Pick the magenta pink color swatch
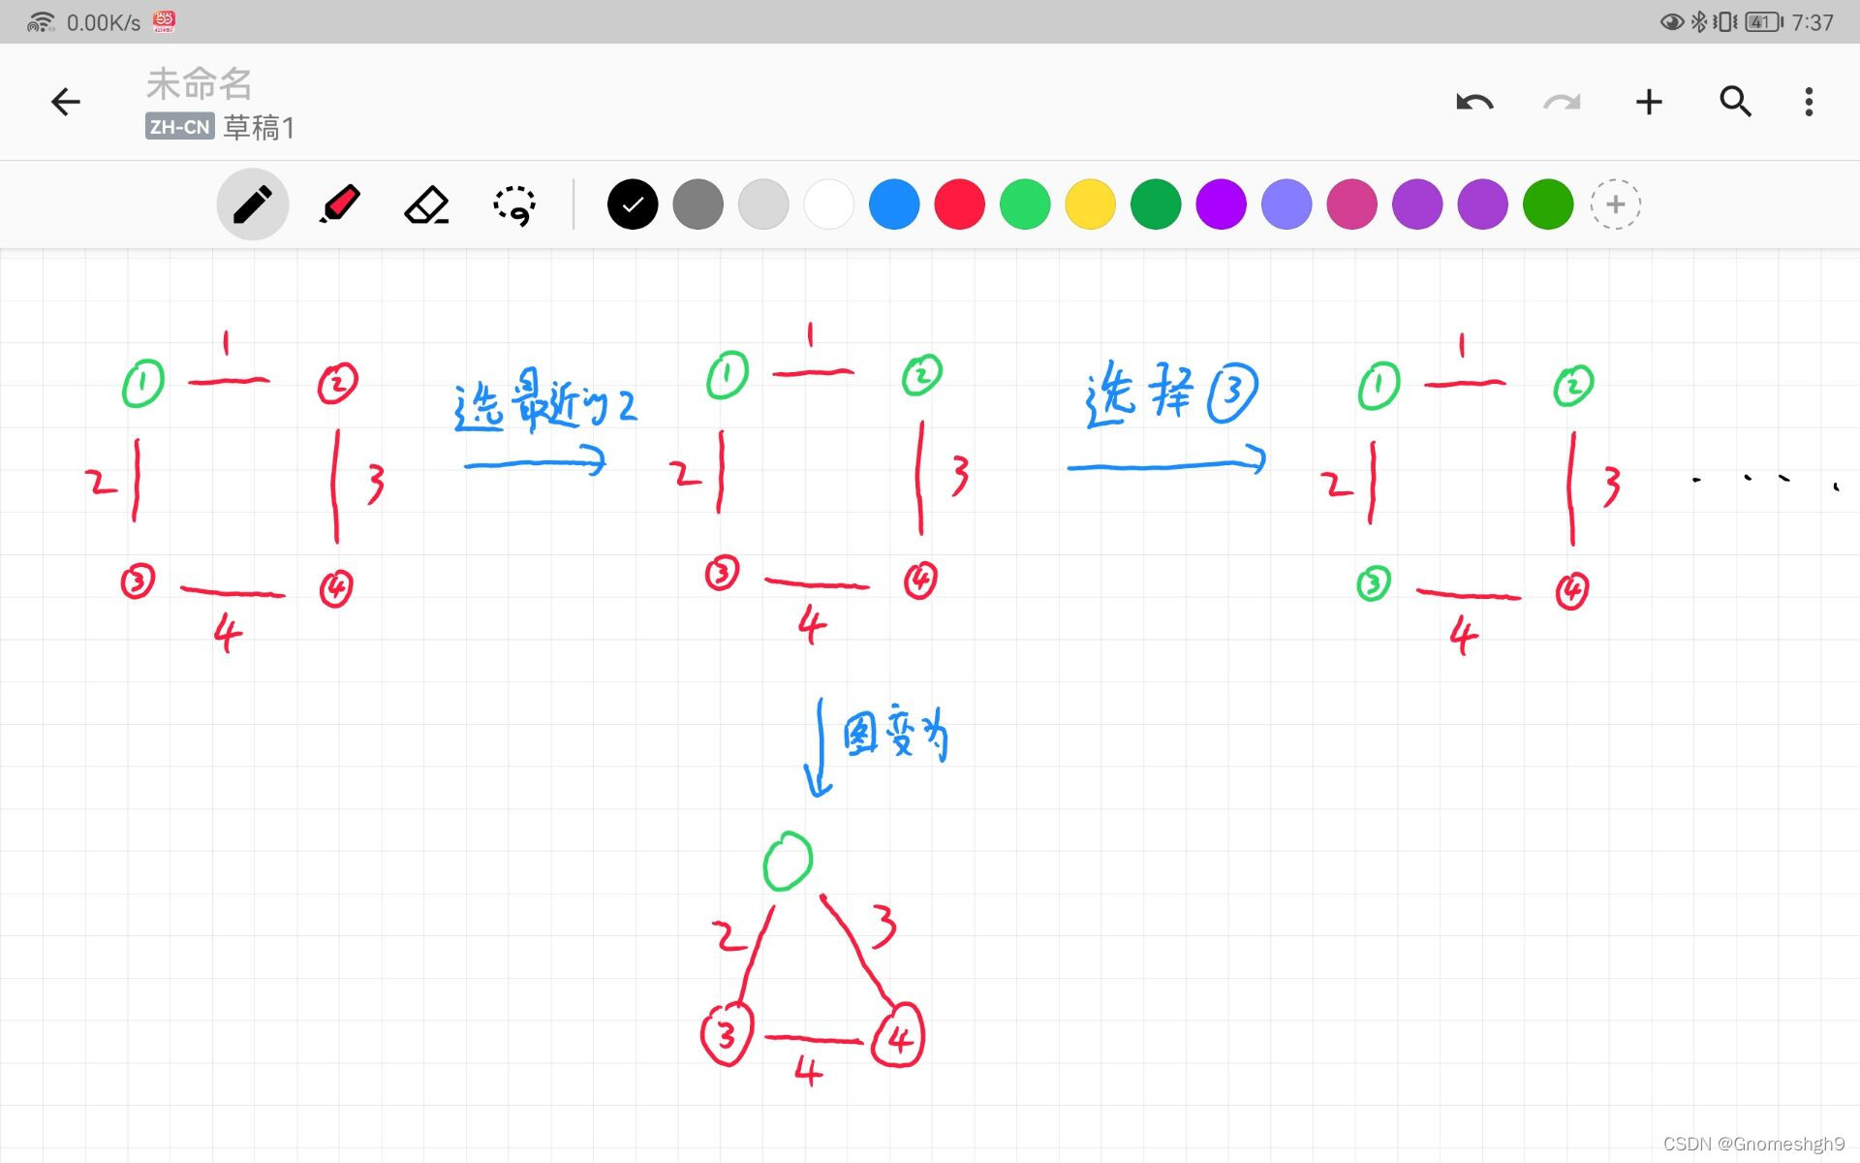Image resolution: width=1860 pixels, height=1163 pixels. [1352, 204]
